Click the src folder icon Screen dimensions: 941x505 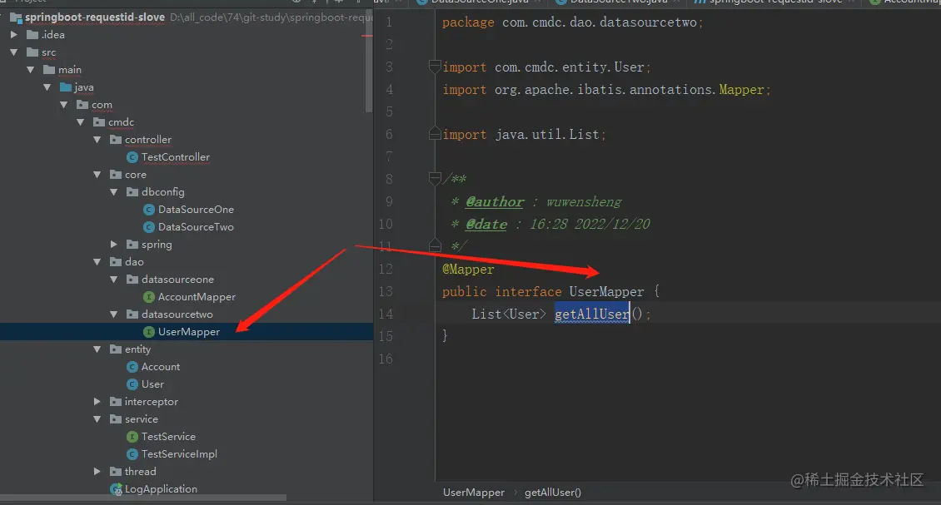(x=33, y=52)
